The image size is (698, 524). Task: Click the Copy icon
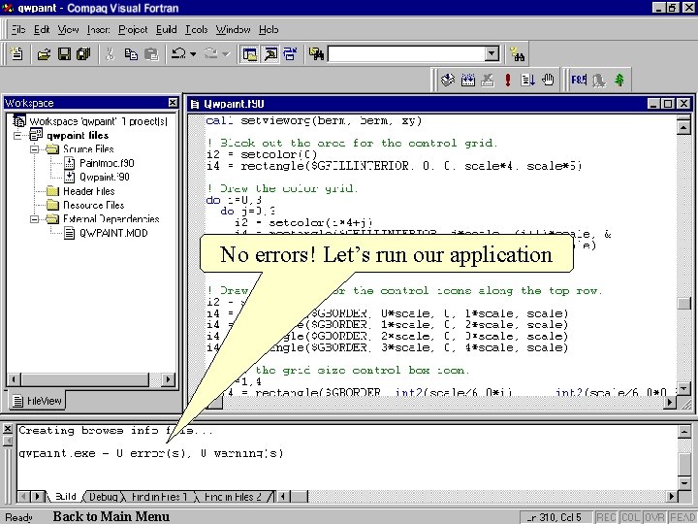coord(131,54)
